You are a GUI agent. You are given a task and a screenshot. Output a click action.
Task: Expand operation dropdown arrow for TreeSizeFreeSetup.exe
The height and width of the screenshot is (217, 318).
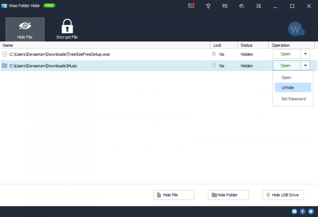305,54
